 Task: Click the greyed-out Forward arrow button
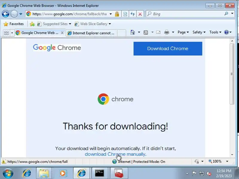click(x=14, y=14)
